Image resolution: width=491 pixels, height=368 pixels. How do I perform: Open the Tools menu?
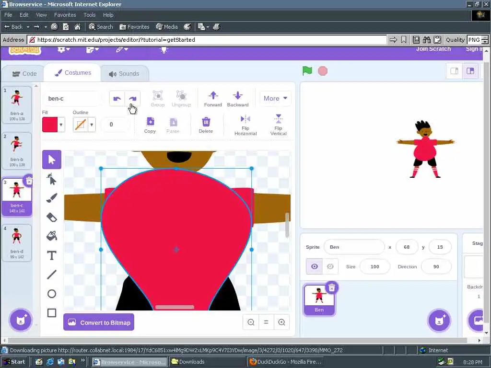90,15
